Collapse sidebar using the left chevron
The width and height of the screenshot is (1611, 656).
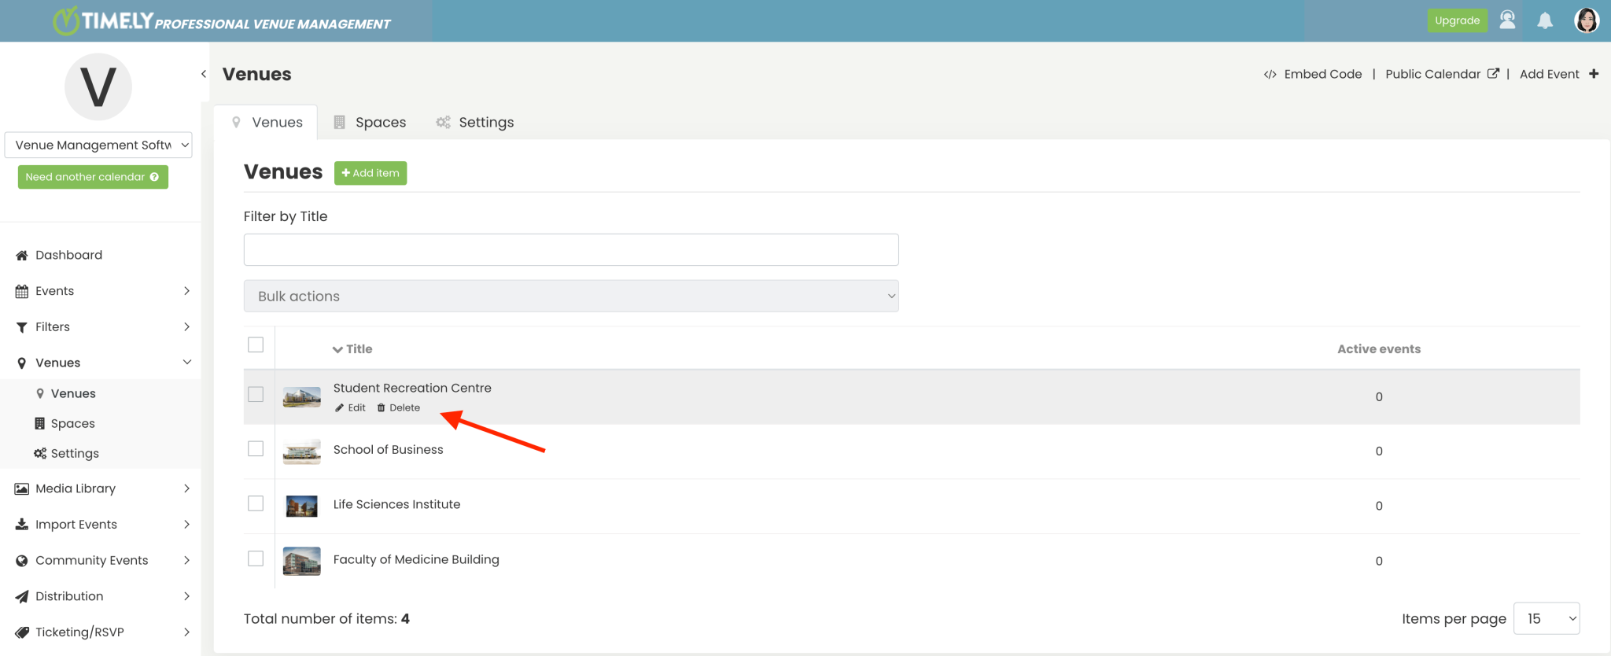pos(204,74)
